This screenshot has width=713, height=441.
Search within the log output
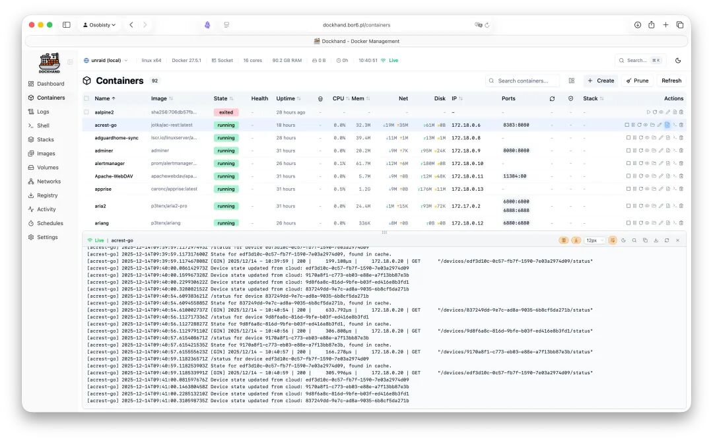(x=634, y=240)
